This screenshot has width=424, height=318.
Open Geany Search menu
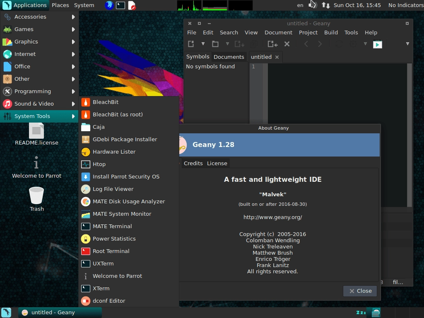[x=229, y=32]
